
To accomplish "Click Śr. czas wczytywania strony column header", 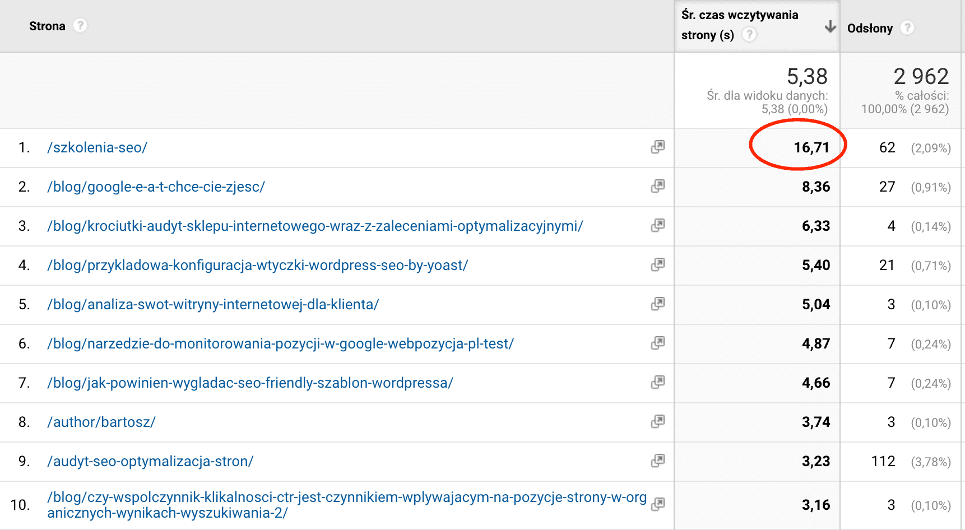I will click(740, 15).
